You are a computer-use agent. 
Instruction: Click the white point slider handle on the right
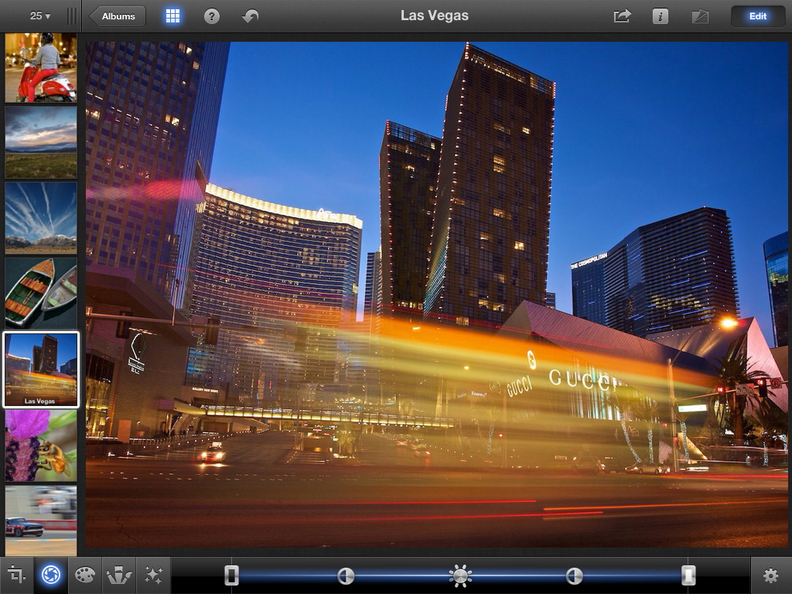tap(688, 575)
